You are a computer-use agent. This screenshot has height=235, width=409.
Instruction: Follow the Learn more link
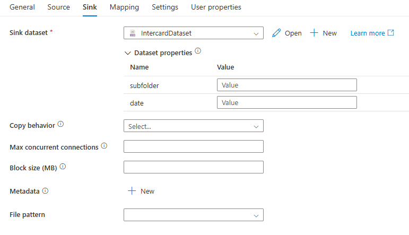[x=368, y=33]
